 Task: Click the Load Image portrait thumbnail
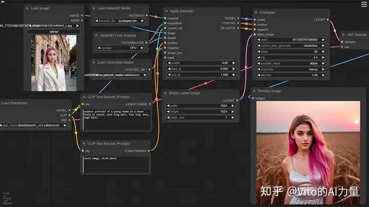click(x=54, y=63)
